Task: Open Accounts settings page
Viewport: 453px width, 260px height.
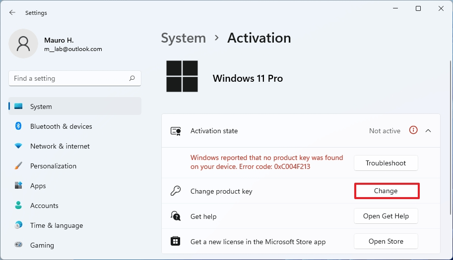Action: tap(44, 206)
